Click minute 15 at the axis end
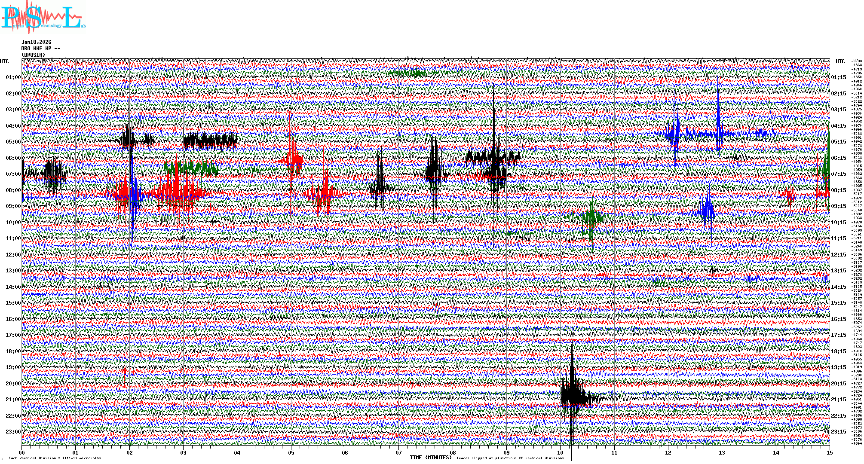Image resolution: width=864 pixels, height=464 pixels. [829, 452]
